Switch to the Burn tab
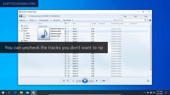Viewport: 170px width, 95px height. click(135, 16)
